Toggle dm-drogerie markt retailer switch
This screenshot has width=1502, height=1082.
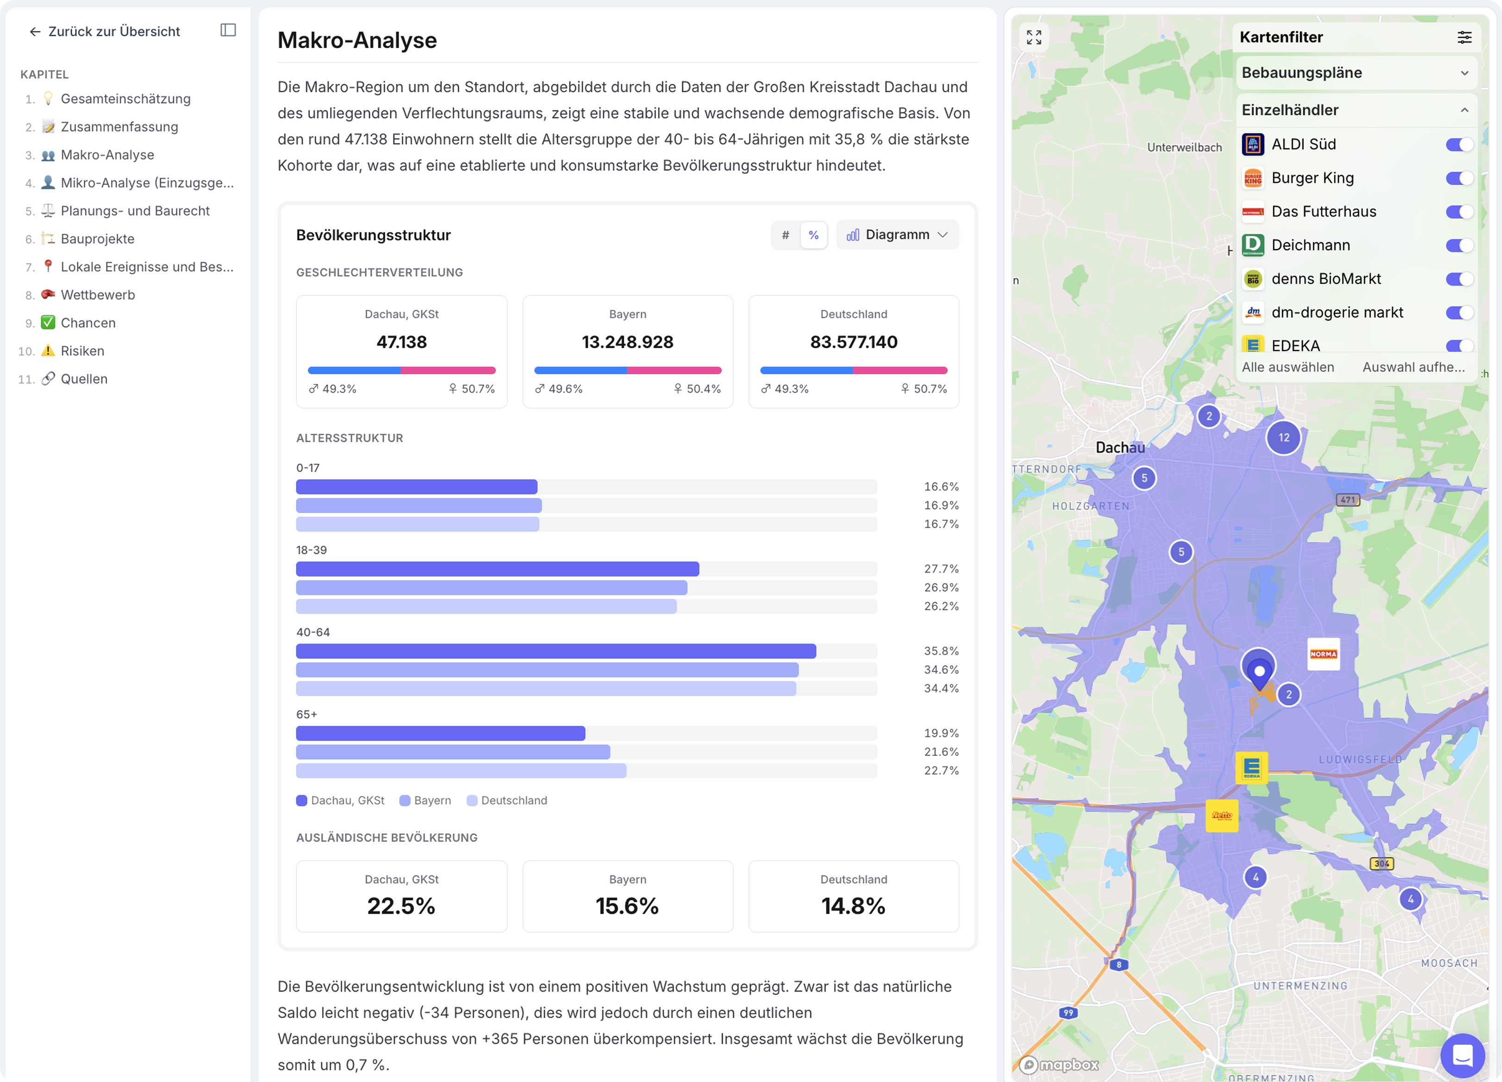coord(1459,313)
